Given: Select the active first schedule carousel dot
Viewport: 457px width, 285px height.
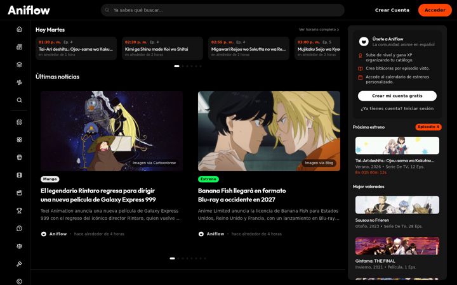Looking at the screenshot, I should coord(176,66).
